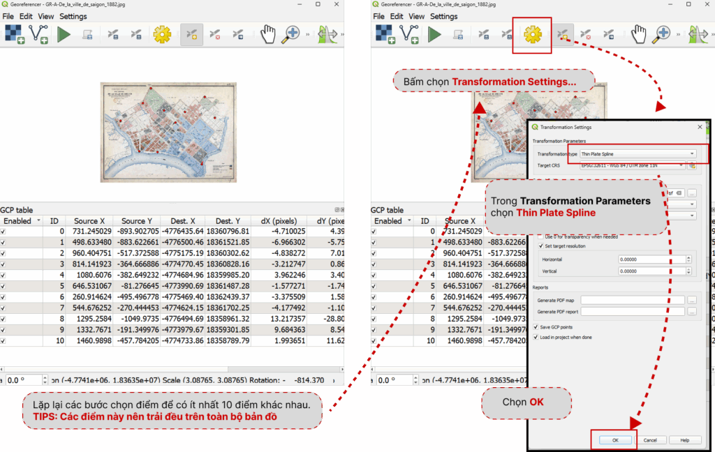Open View menu in left Georeferencer window

click(x=45, y=17)
